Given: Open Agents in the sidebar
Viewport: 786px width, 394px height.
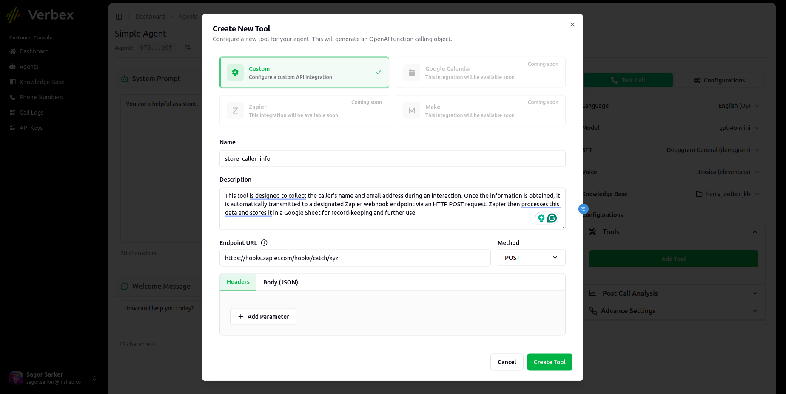Looking at the screenshot, I should point(29,67).
